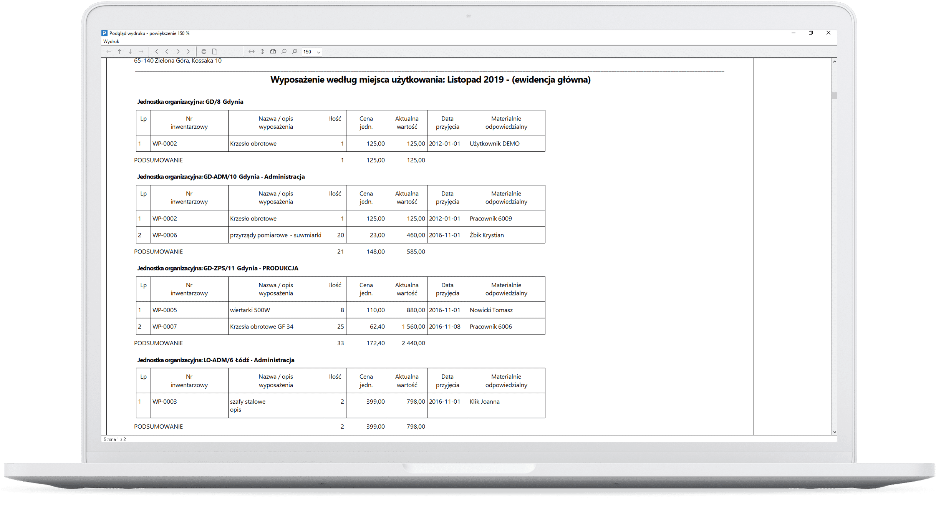The image size is (941, 512).
Task: Click heading 'GD-ADM/10 Gdynia - Administracja'
Action: point(254,177)
